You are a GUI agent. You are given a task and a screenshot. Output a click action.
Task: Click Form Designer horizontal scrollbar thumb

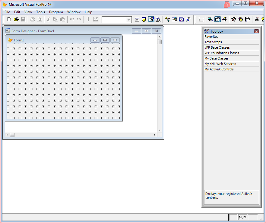(12, 135)
